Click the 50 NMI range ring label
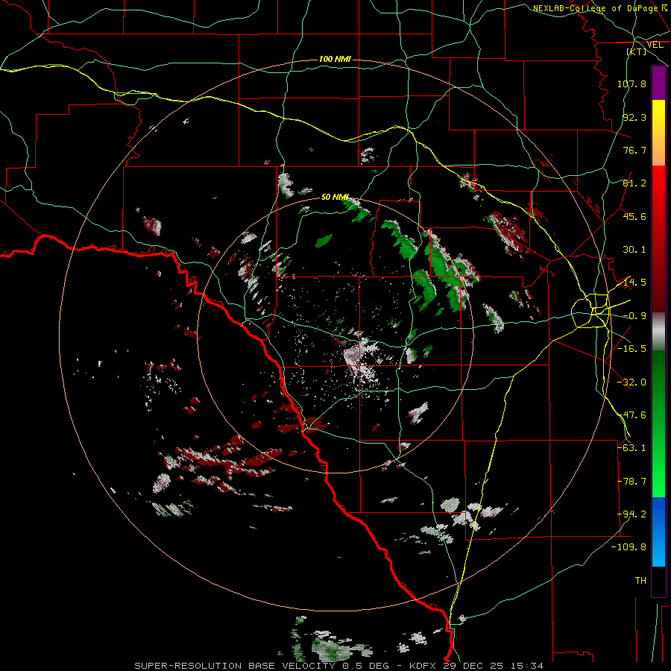 (x=335, y=197)
